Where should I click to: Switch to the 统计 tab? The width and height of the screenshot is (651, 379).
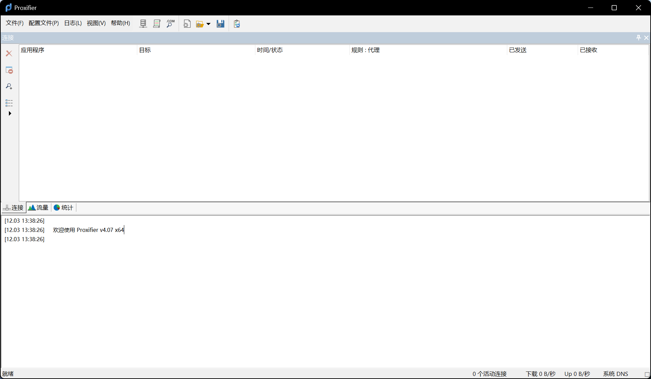[x=64, y=208]
